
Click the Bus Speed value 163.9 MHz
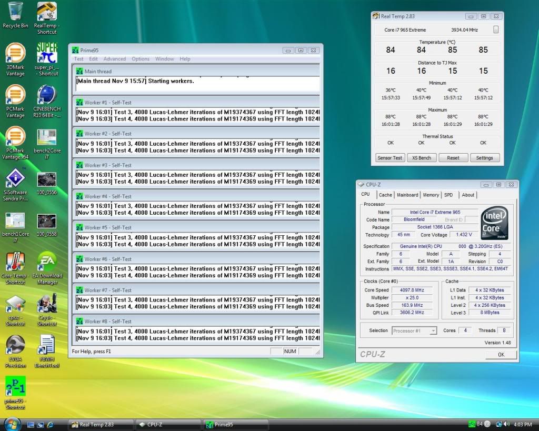tap(412, 305)
